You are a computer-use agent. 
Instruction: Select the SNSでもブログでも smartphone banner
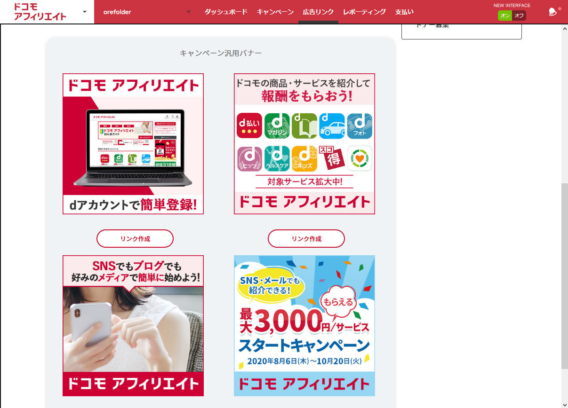point(133,326)
